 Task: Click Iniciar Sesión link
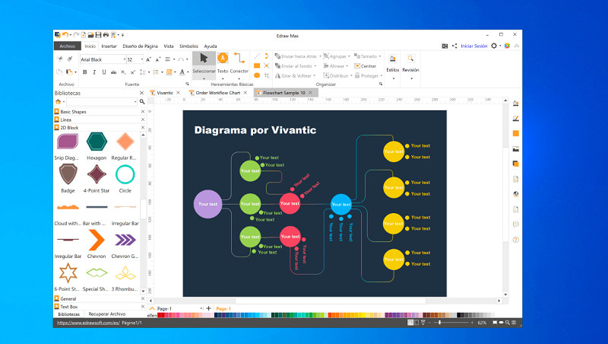click(474, 46)
